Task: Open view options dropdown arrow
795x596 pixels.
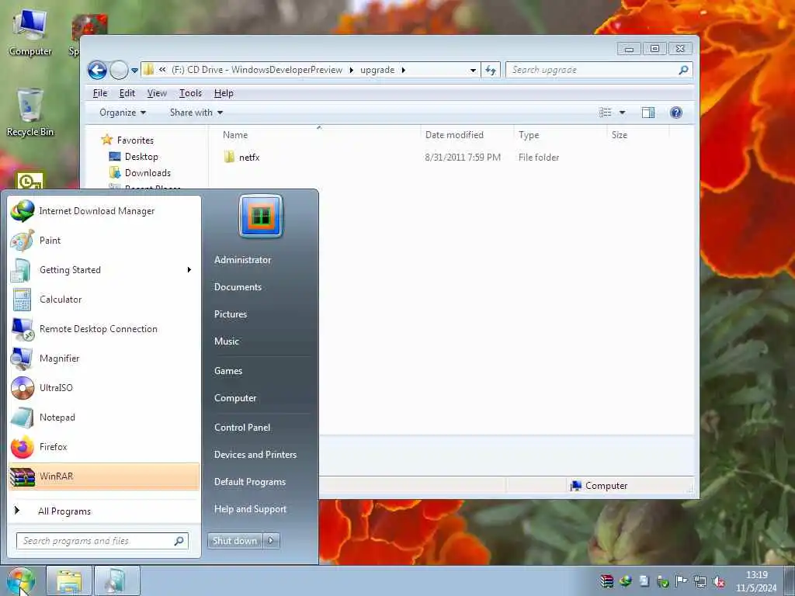Action: (622, 113)
